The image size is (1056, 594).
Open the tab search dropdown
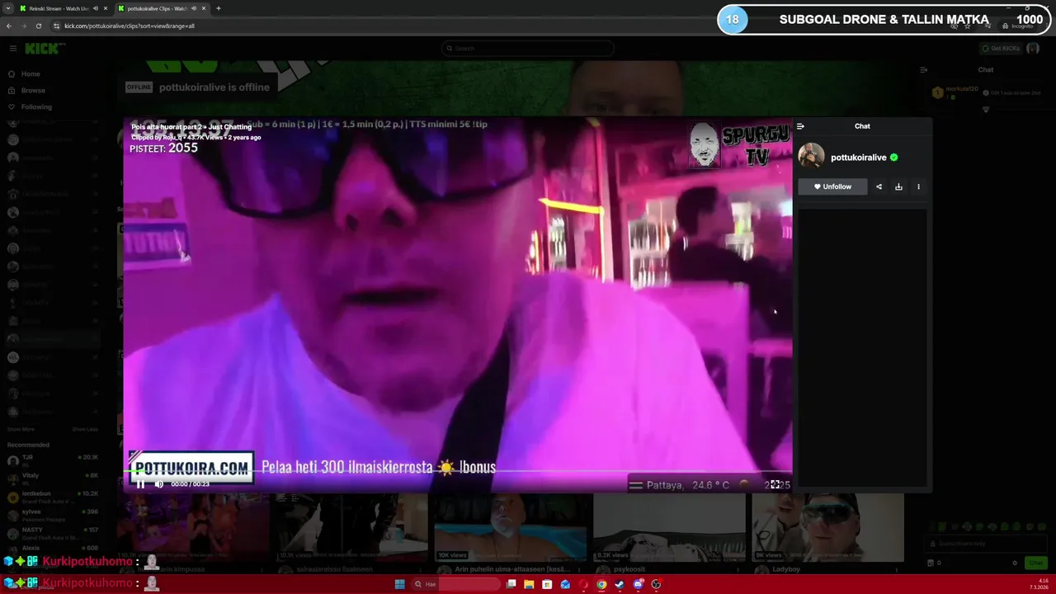point(8,8)
